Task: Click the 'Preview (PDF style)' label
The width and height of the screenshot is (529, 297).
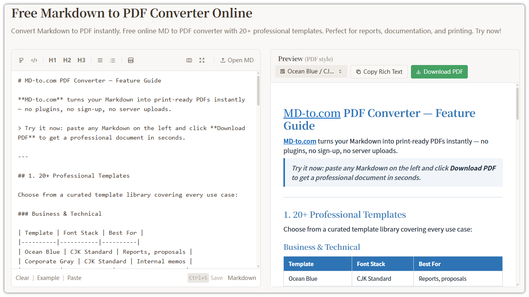Action: (x=305, y=59)
